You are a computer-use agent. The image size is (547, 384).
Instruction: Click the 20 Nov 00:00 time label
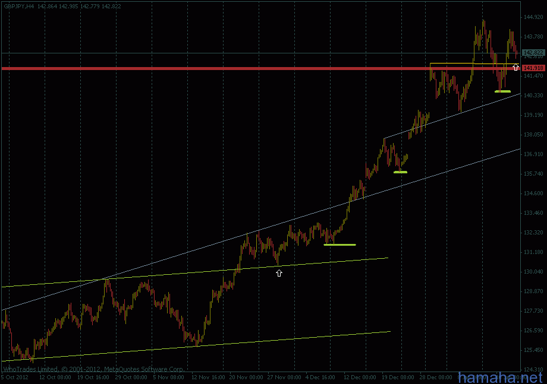point(246,377)
